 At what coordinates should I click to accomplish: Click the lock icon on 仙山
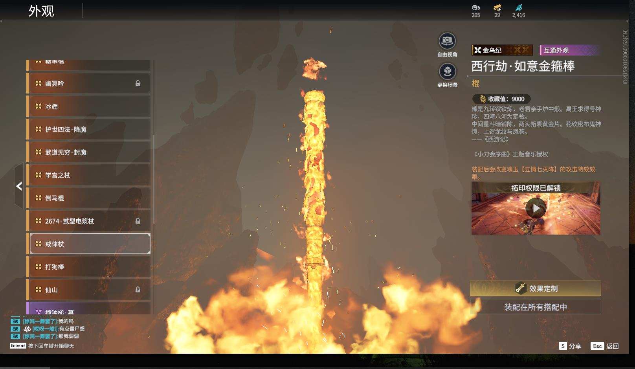pos(138,290)
